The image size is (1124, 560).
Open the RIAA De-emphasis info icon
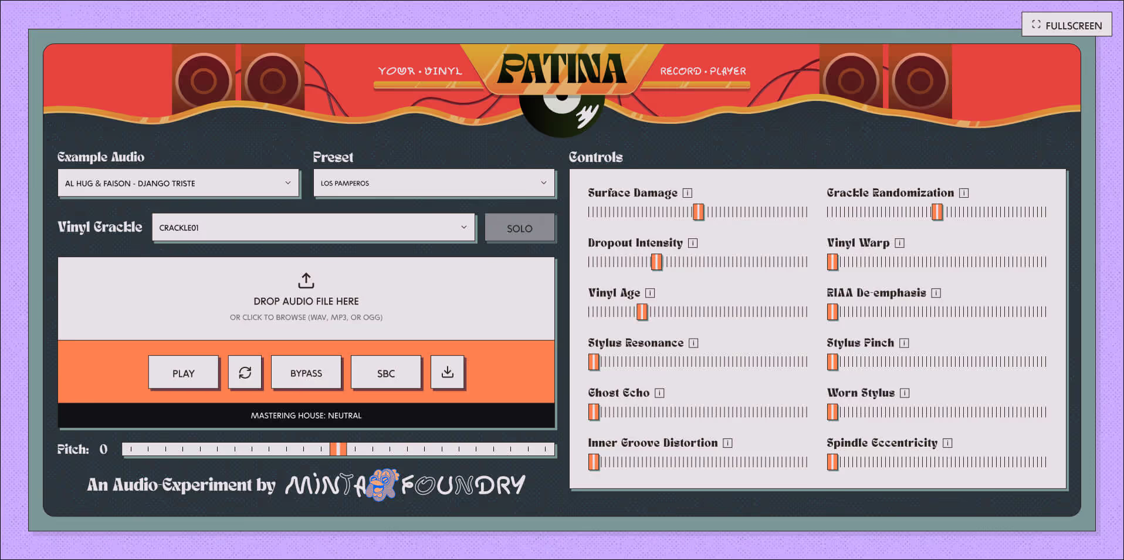936,293
